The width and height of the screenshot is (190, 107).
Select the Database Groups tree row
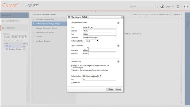(x=15, y=49)
